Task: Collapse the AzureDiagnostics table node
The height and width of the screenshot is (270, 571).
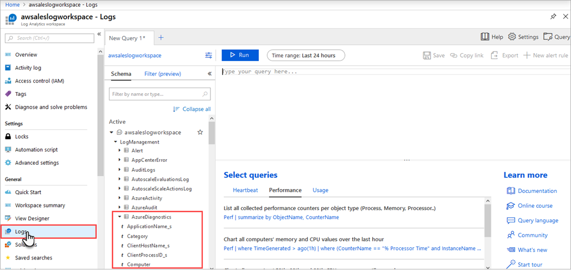Action: (x=119, y=217)
